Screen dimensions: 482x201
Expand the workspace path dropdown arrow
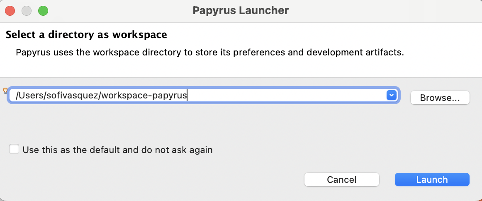[391, 96]
